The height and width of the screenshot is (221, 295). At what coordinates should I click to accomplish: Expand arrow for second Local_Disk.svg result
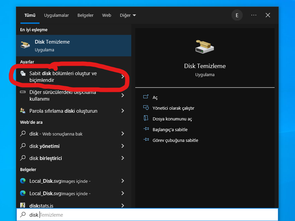(123, 193)
